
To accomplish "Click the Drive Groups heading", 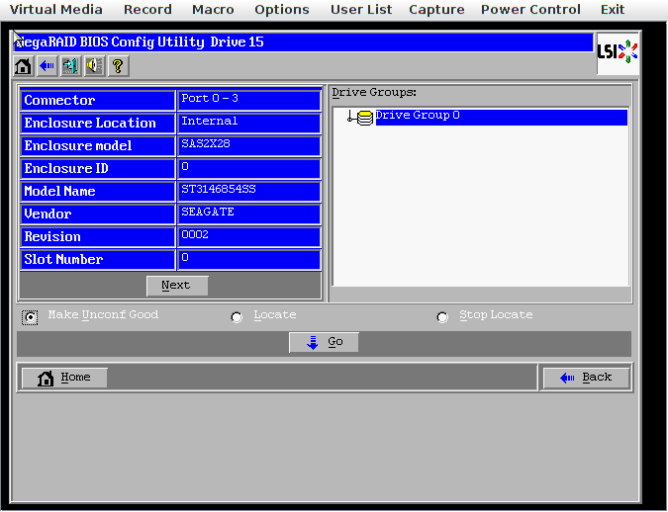I will [x=374, y=92].
